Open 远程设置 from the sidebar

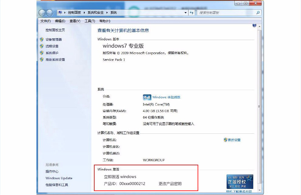click(52, 46)
